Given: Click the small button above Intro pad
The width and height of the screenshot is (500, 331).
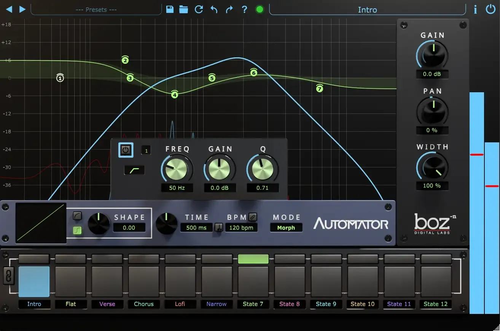Looking at the screenshot, I should pos(34,259).
